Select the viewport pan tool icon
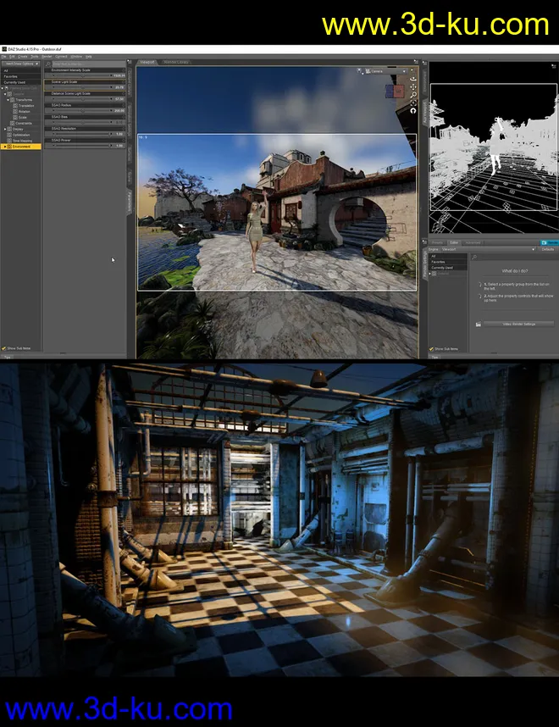Viewport: 559px width, 727px height. pyautogui.click(x=413, y=86)
